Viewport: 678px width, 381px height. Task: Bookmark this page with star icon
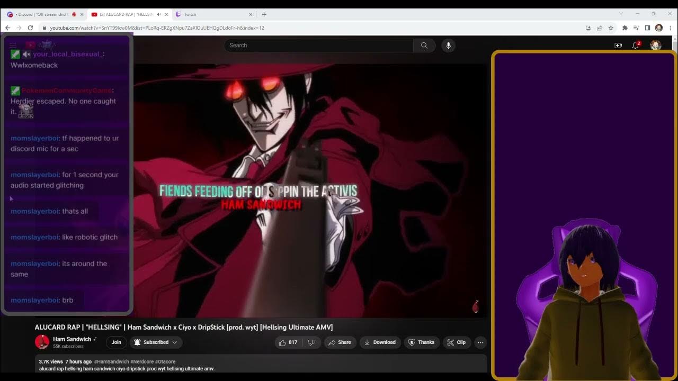click(611, 28)
